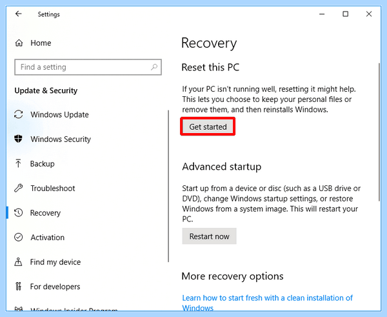Click the Activation checkmark circle icon
This screenshot has height=317, width=387.
[19, 237]
